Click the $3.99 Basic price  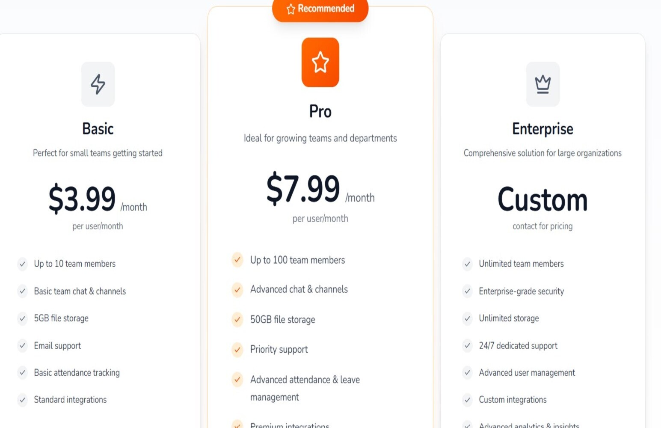[82, 199]
